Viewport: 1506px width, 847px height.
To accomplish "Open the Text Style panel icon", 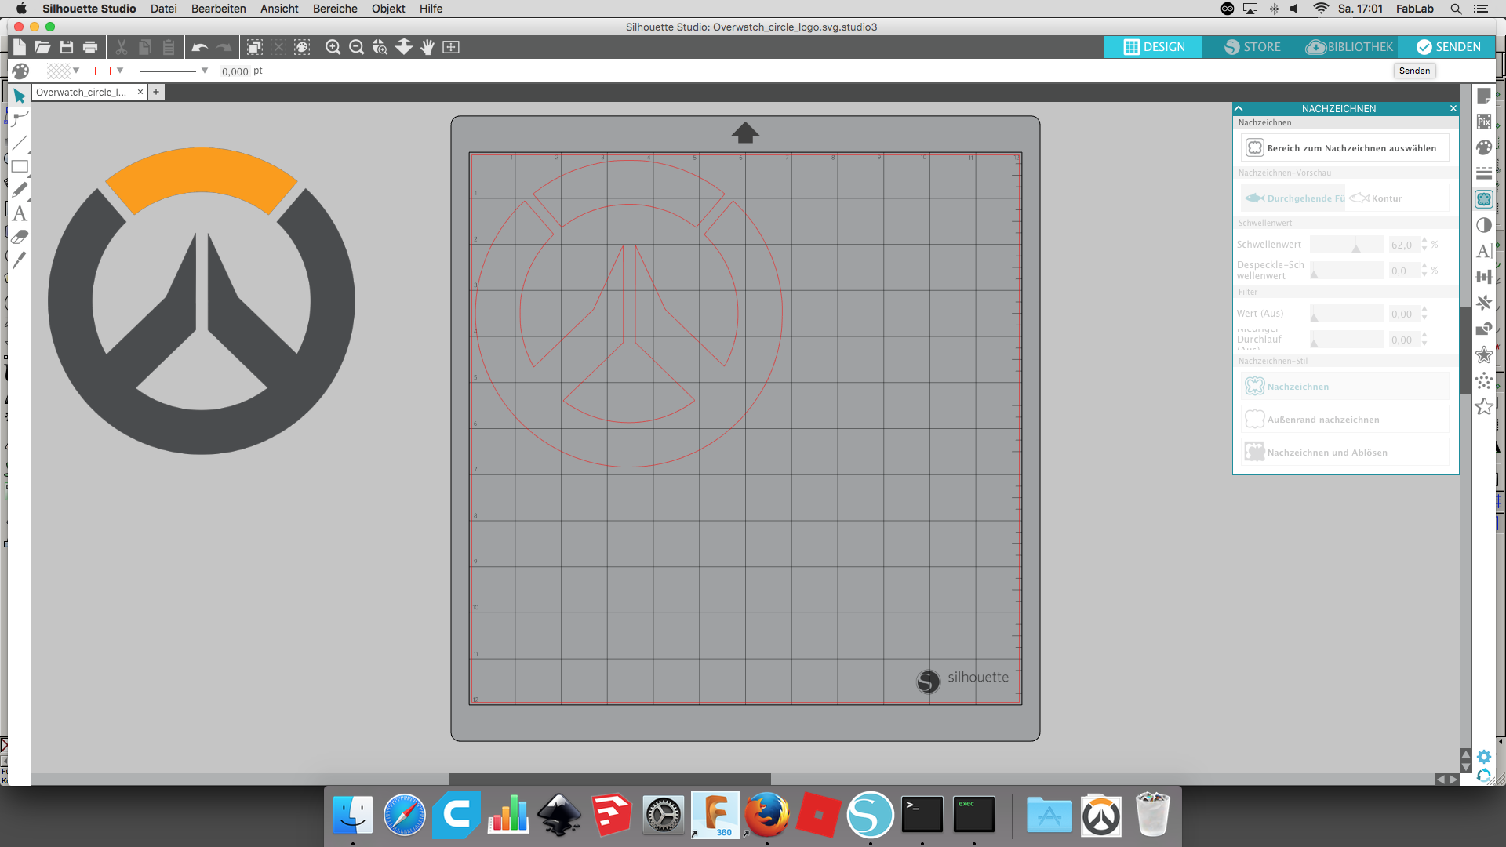I will pos(1484,251).
